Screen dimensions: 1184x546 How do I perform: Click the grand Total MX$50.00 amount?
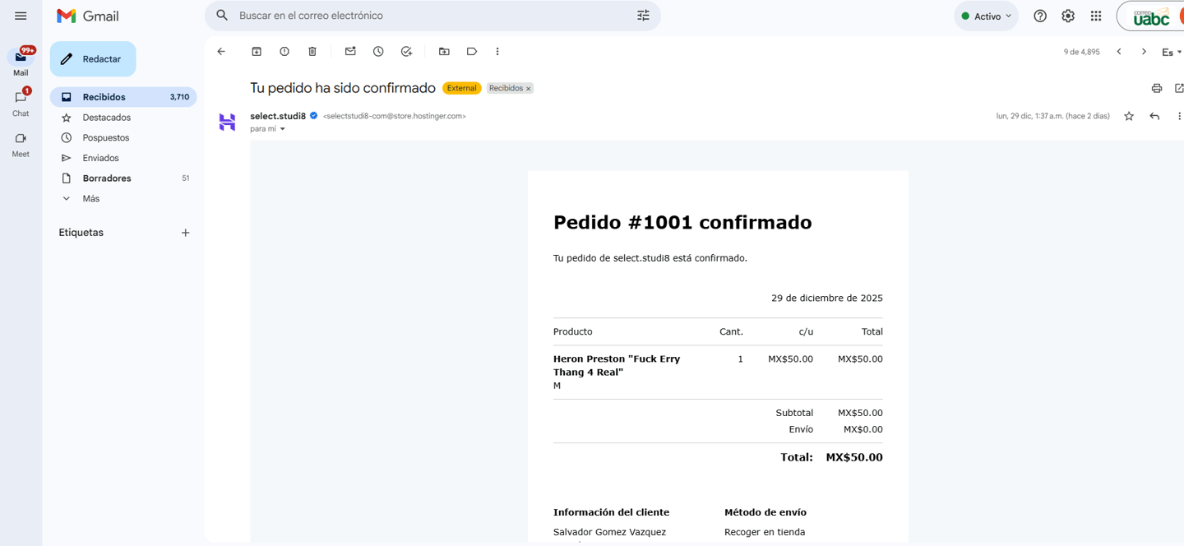(854, 458)
